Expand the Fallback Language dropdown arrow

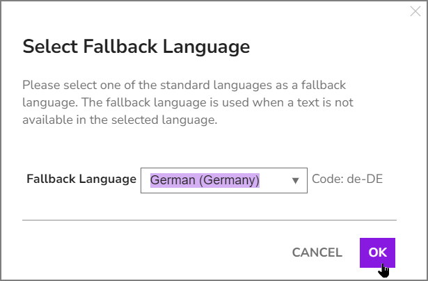click(295, 181)
